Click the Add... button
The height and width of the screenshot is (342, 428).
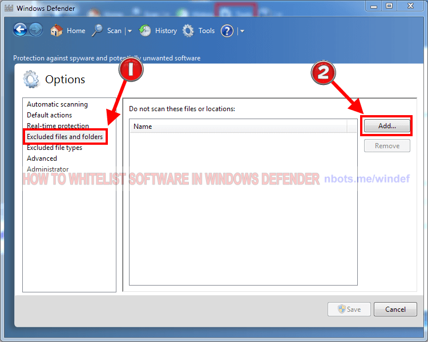[387, 126]
